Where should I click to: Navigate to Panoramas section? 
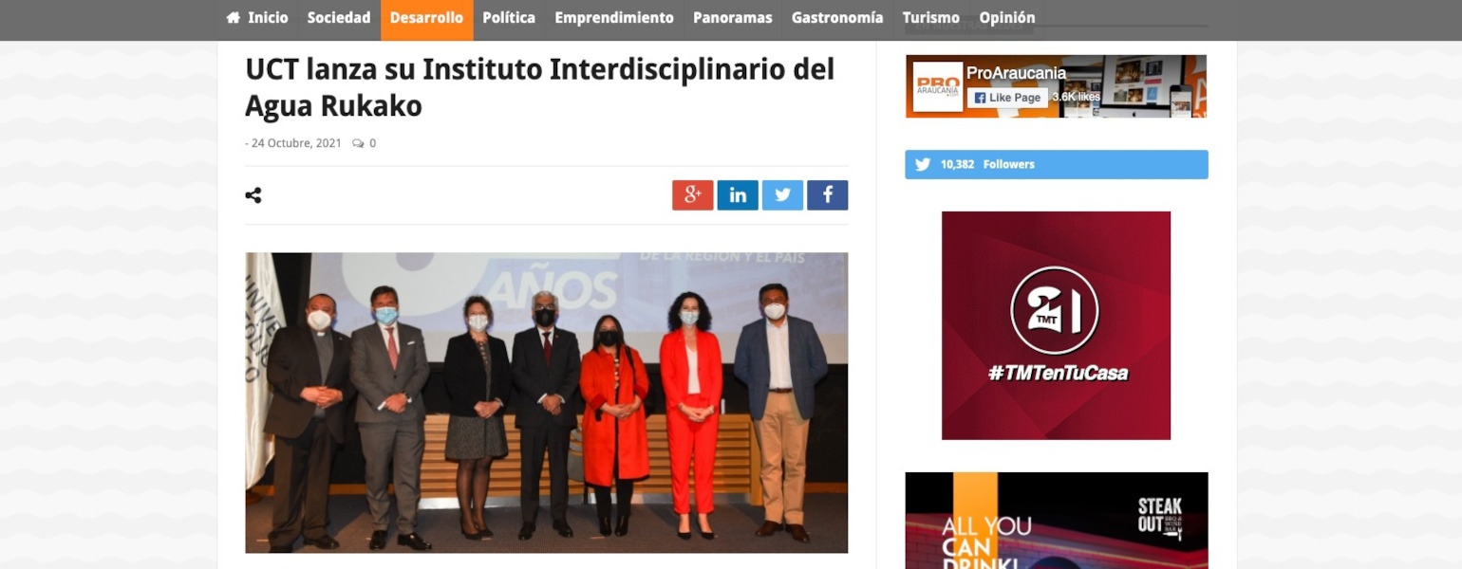pyautogui.click(x=733, y=18)
